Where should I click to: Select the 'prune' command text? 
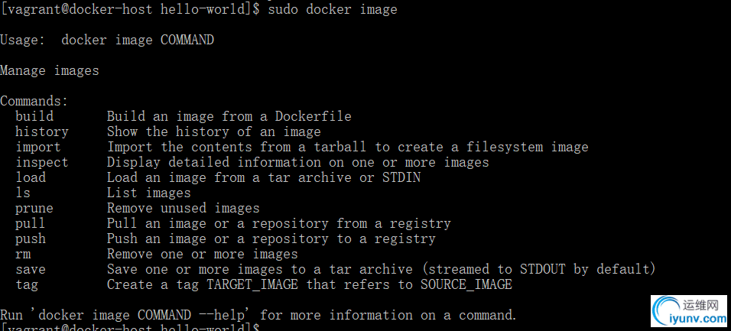pyautogui.click(x=34, y=209)
